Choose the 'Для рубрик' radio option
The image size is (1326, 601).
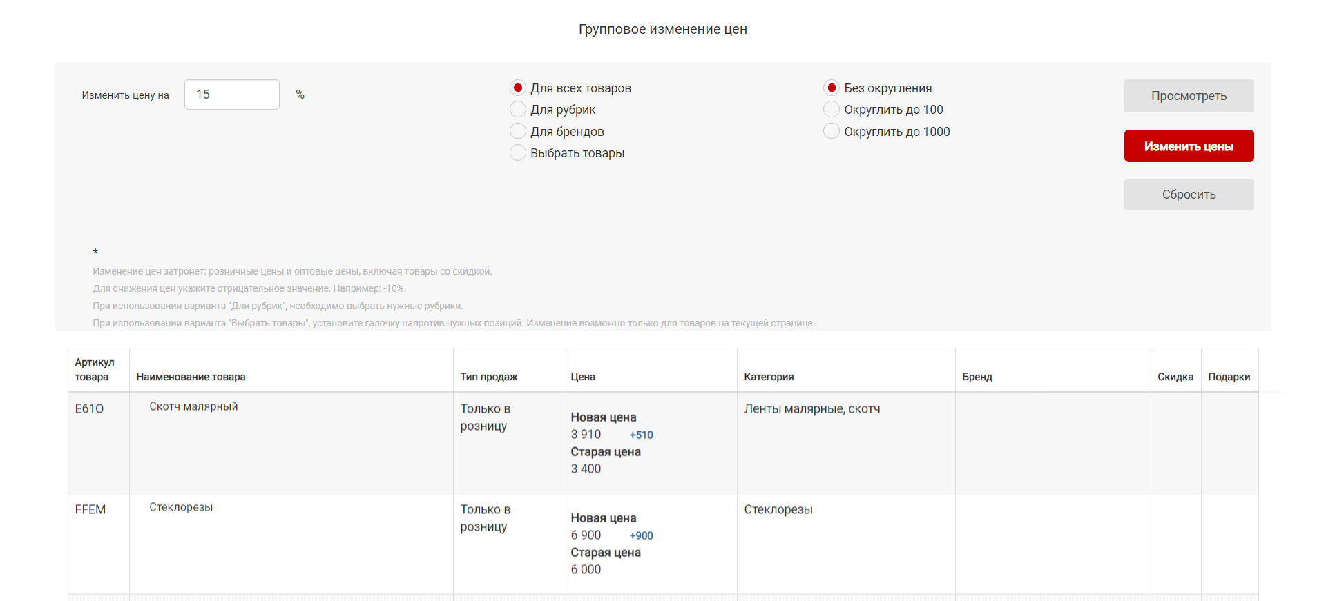(x=518, y=110)
